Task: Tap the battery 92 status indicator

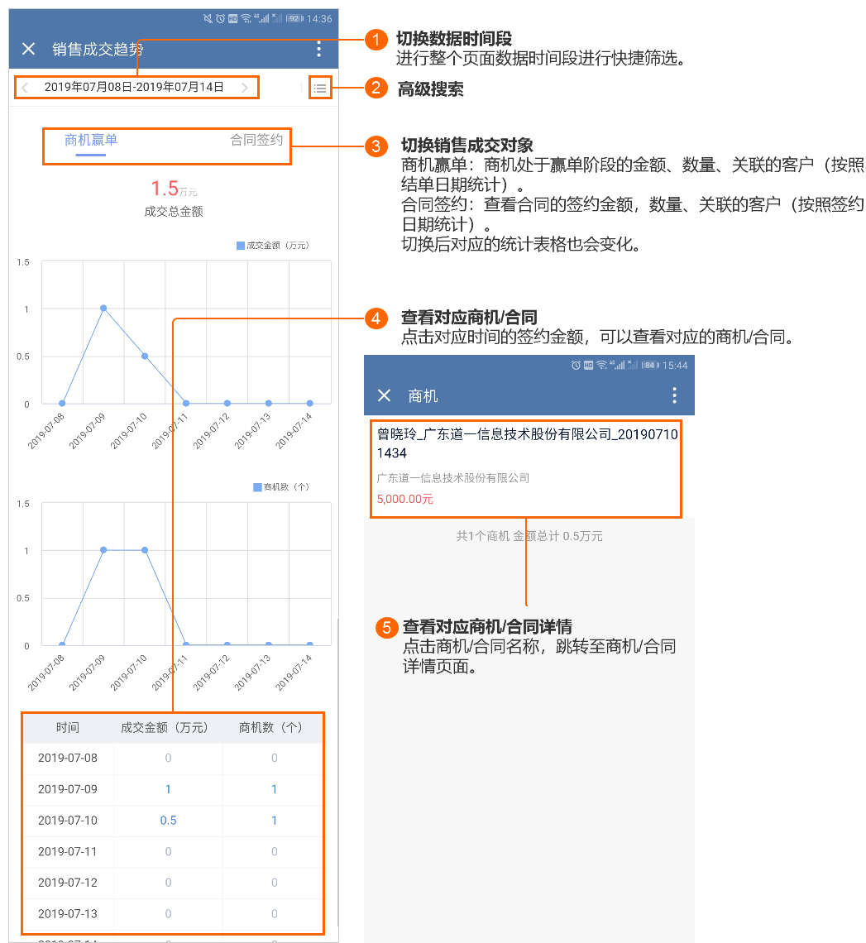Action: point(294,19)
